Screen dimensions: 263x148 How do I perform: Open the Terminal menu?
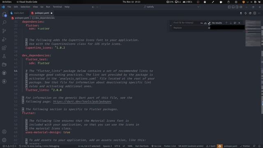[x=58, y=7]
